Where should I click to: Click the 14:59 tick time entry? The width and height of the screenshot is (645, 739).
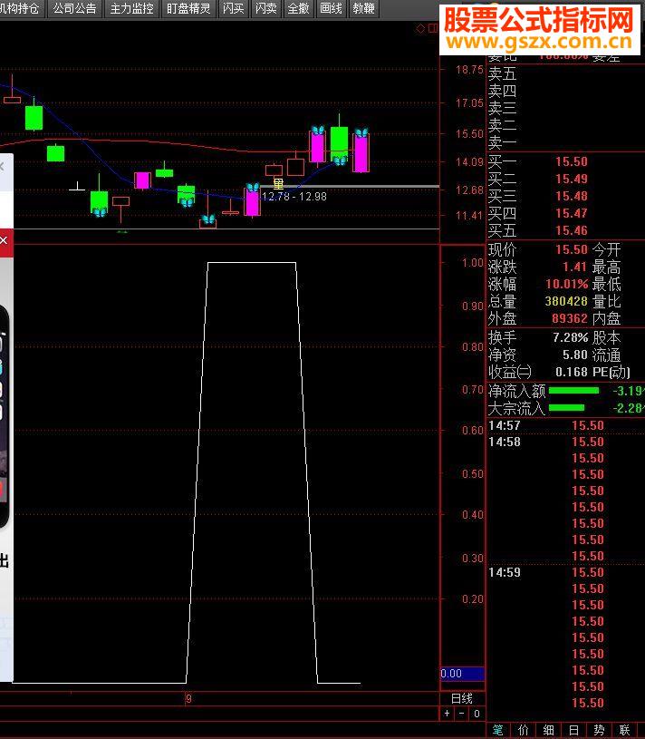[x=505, y=573]
